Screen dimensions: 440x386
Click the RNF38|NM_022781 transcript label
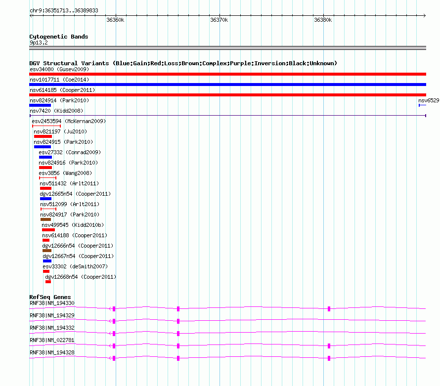click(x=52, y=340)
